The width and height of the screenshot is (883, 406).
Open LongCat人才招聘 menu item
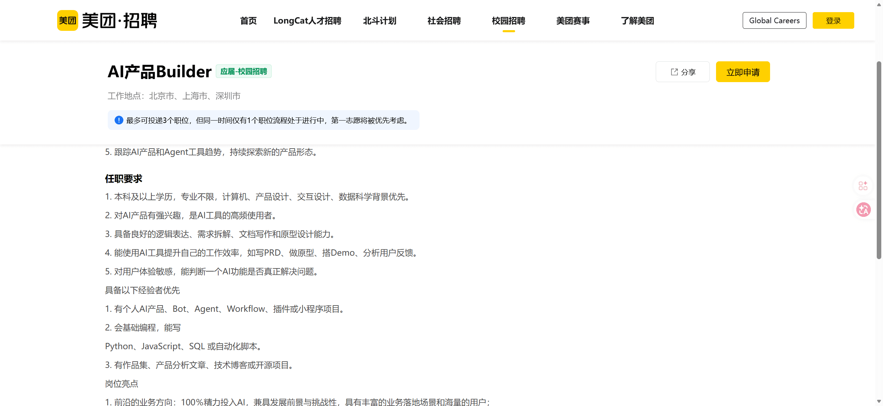click(307, 21)
